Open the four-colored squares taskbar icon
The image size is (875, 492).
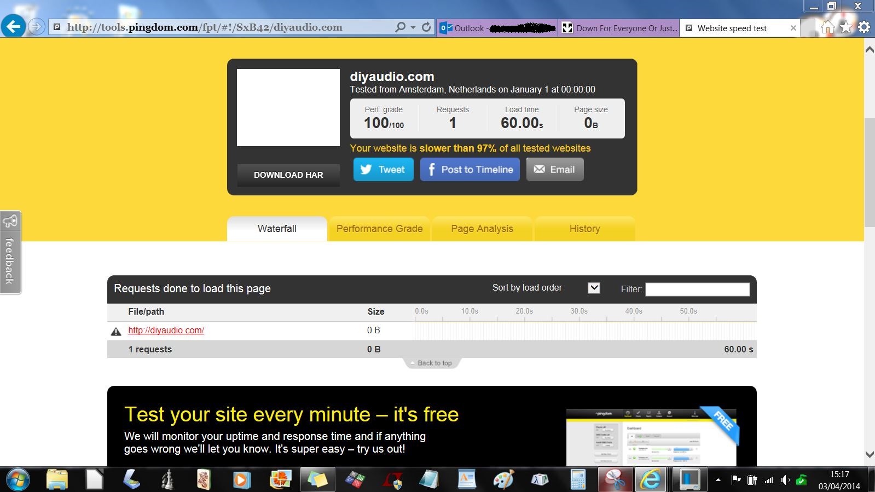click(355, 480)
